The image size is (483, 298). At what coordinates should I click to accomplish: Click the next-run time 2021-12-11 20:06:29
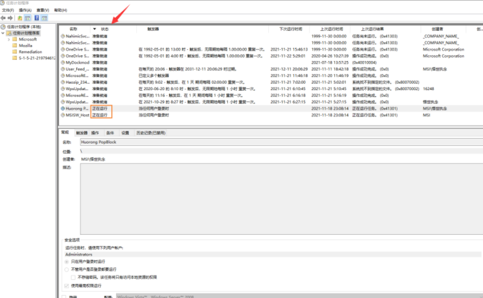pos(289,69)
